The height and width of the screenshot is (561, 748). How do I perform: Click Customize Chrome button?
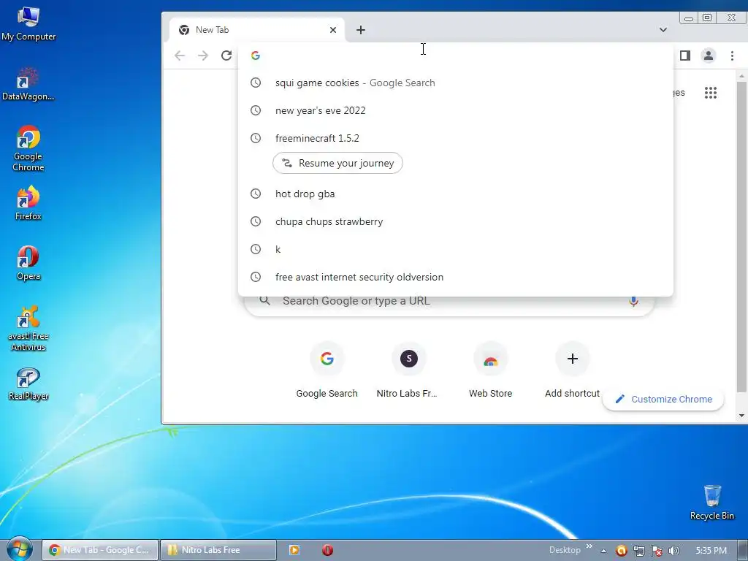pos(663,400)
